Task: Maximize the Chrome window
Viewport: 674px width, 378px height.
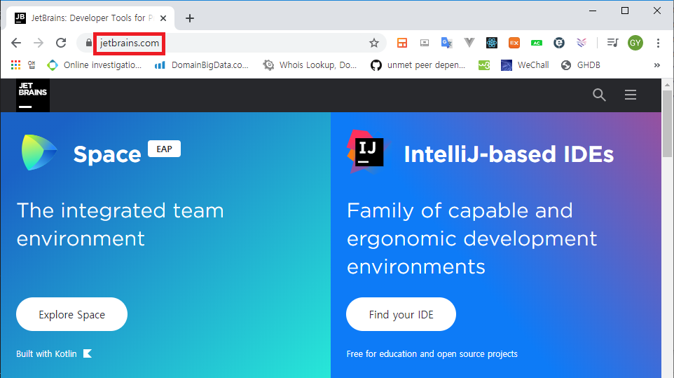Action: [625, 11]
